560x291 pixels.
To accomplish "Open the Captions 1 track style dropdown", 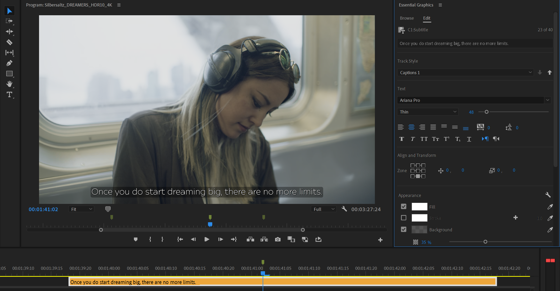I will coord(465,73).
